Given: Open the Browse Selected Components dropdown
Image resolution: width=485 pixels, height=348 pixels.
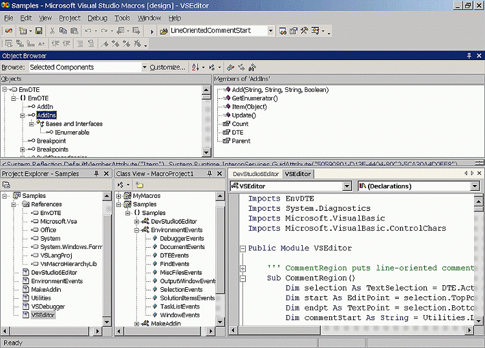Looking at the screenshot, I should pyautogui.click(x=144, y=67).
